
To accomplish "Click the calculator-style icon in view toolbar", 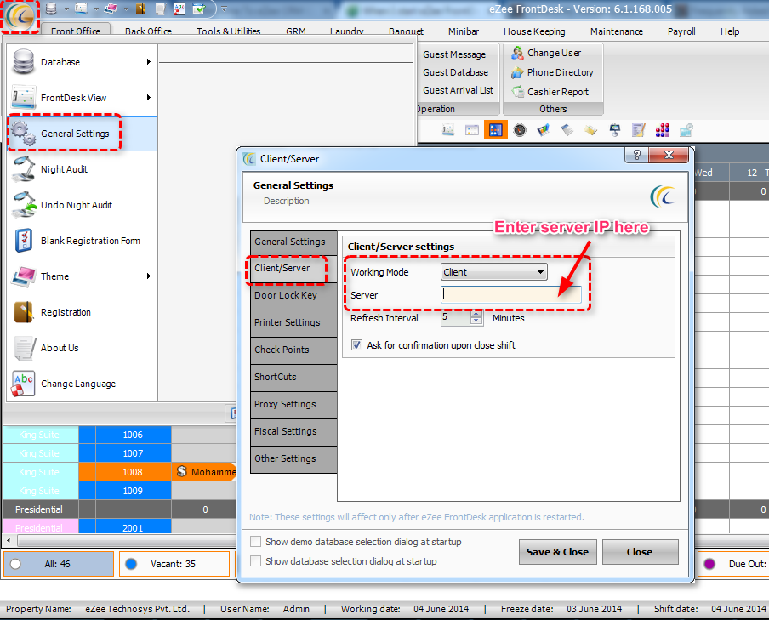I will (x=567, y=130).
